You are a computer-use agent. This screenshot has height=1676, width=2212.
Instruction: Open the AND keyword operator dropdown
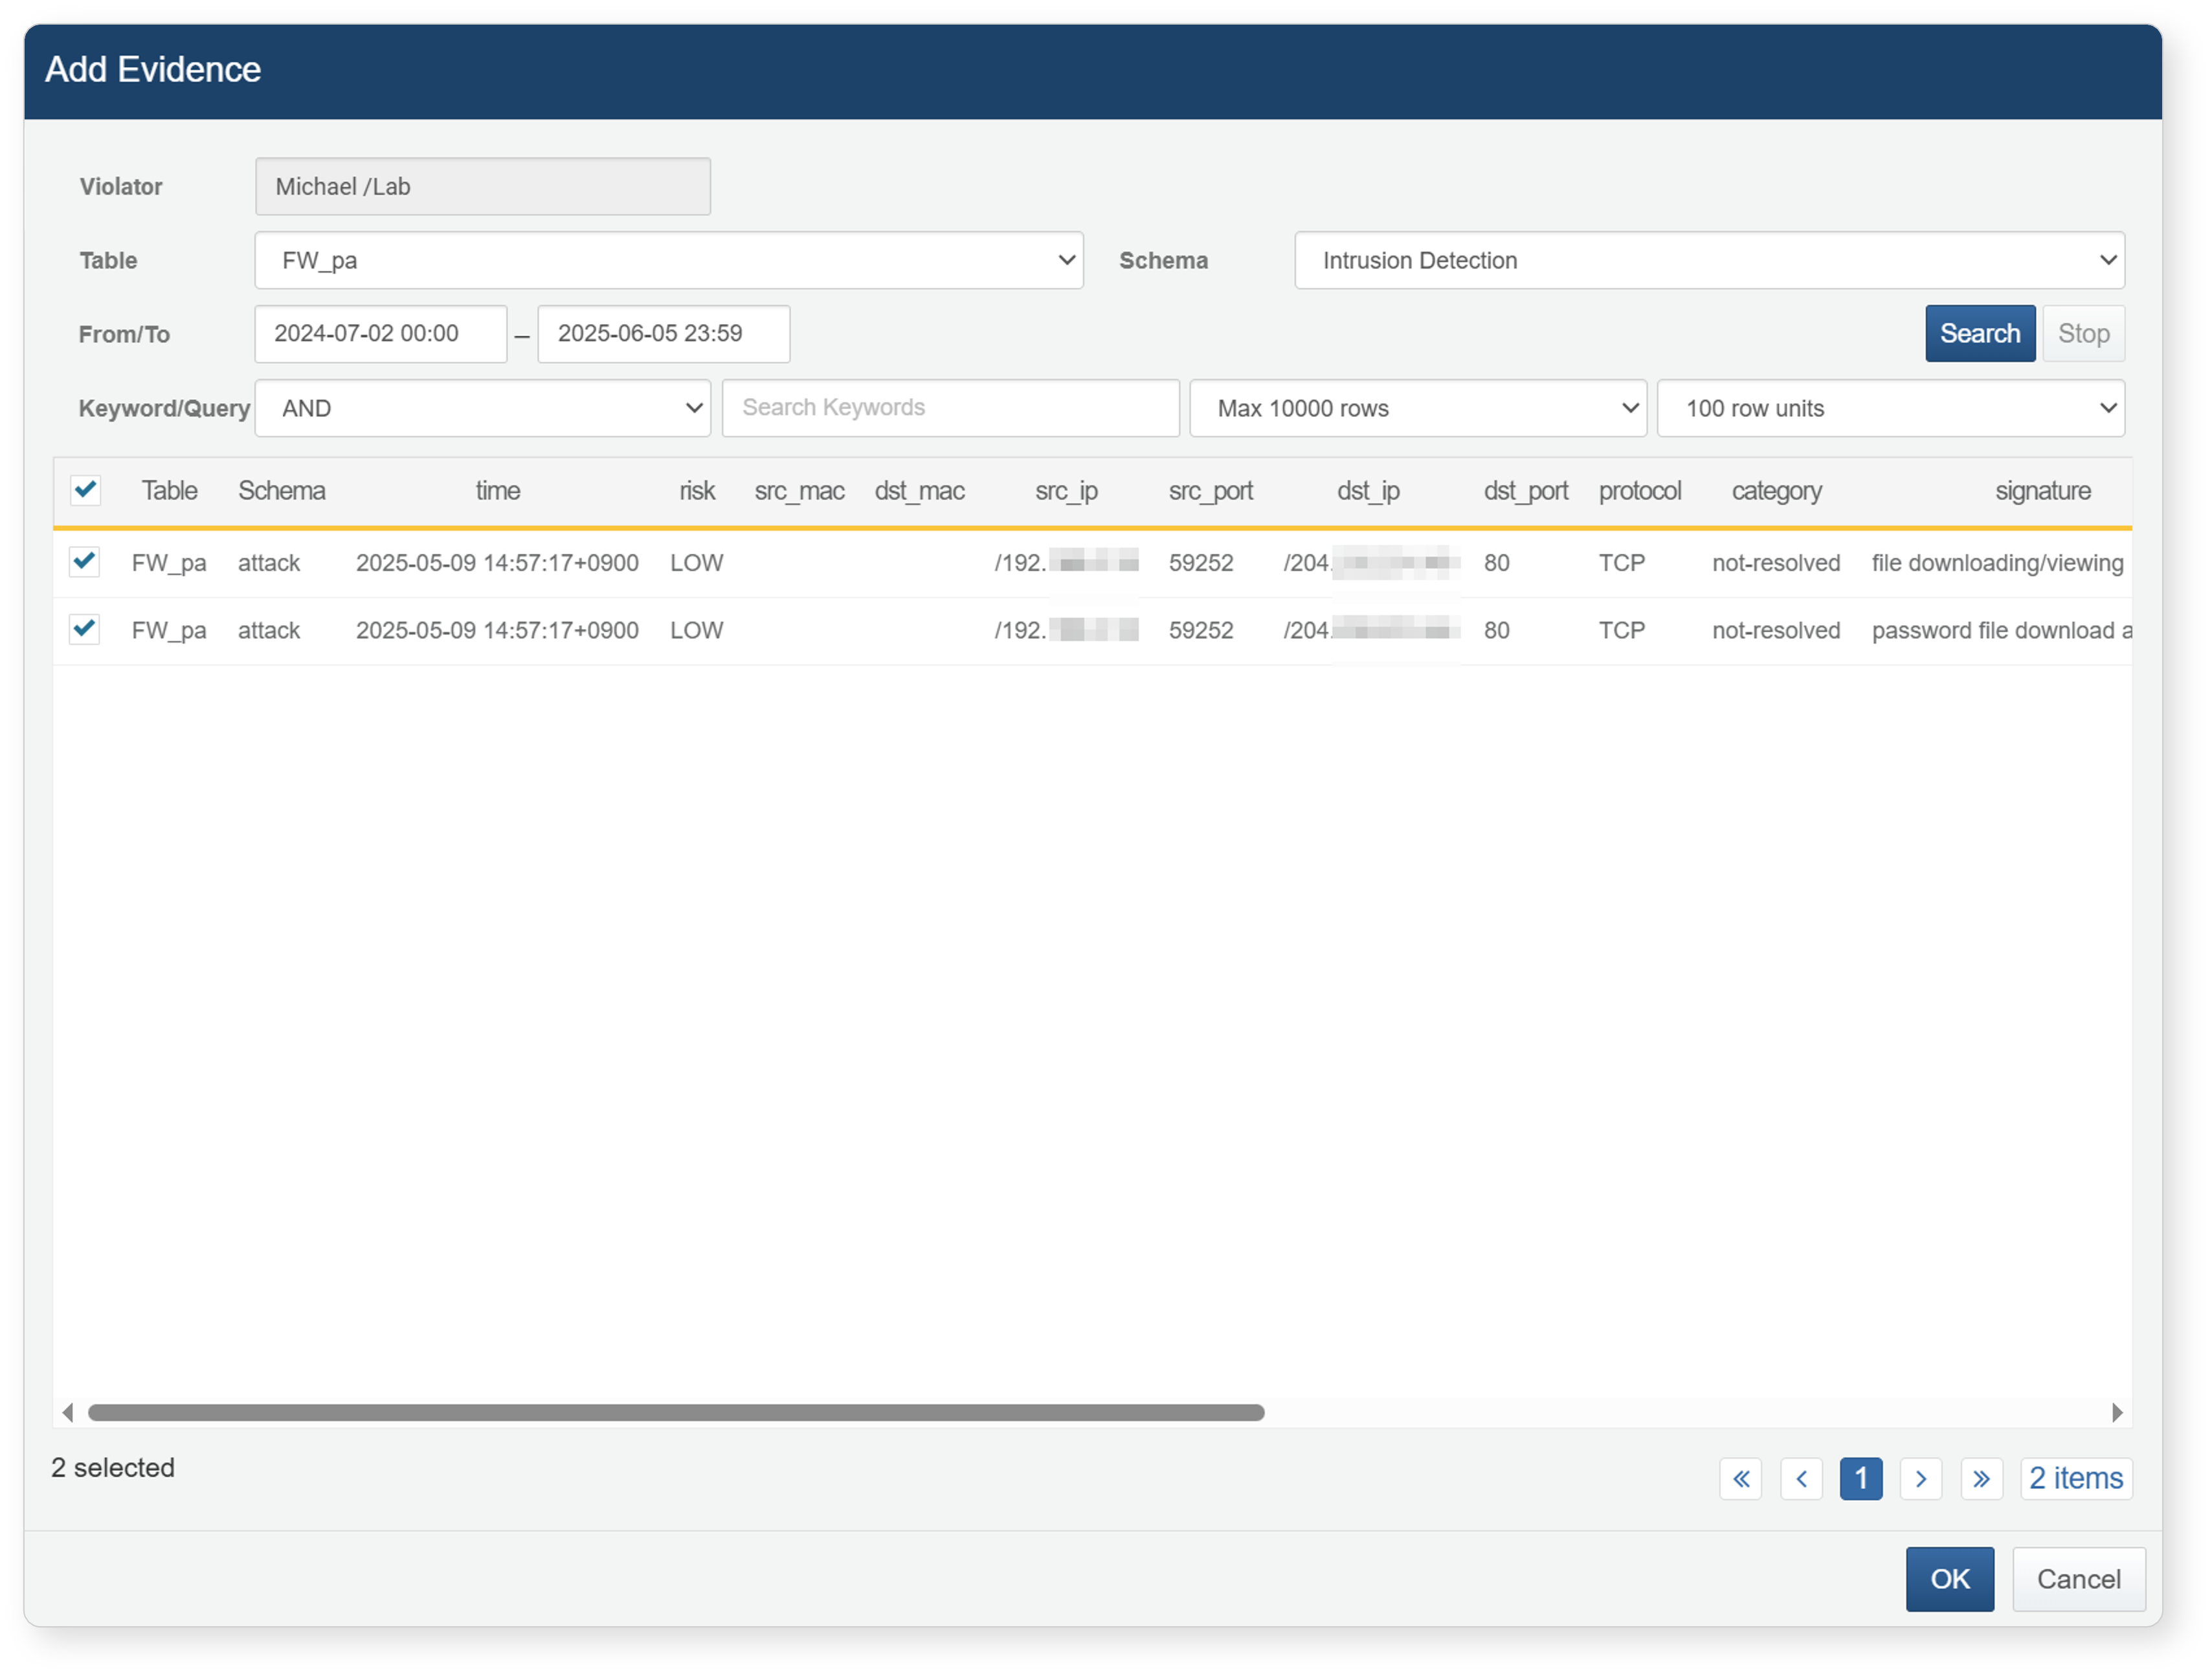[x=483, y=408]
